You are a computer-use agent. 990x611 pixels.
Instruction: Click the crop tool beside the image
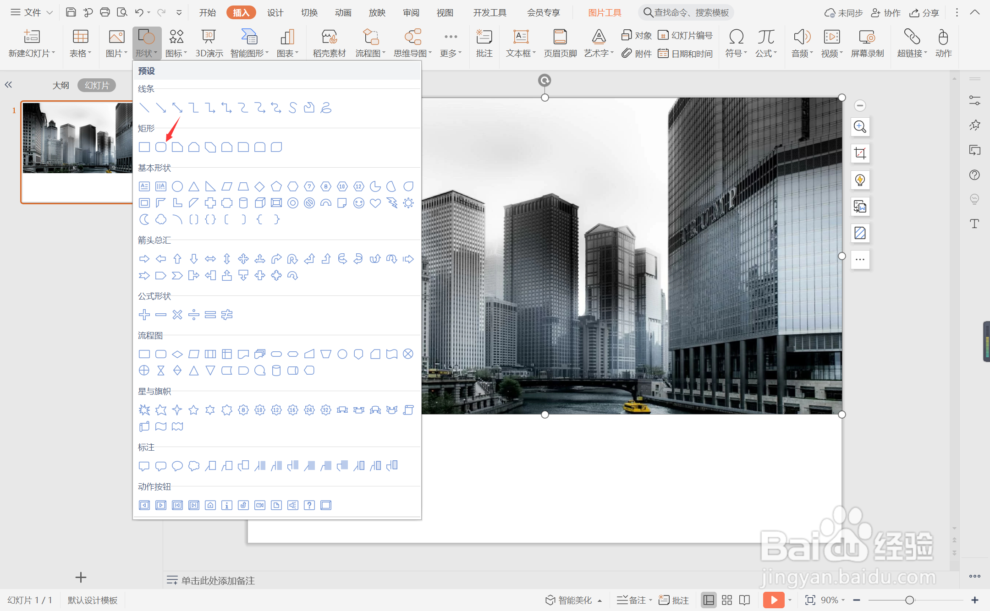click(860, 153)
